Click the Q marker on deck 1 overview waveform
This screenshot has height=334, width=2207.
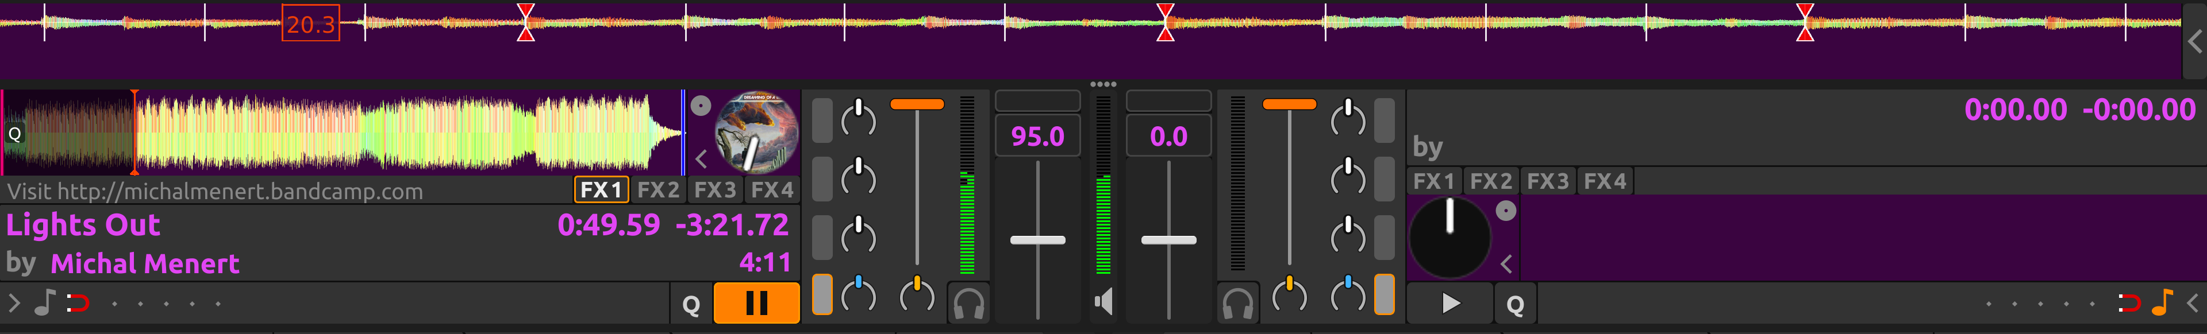(x=14, y=134)
